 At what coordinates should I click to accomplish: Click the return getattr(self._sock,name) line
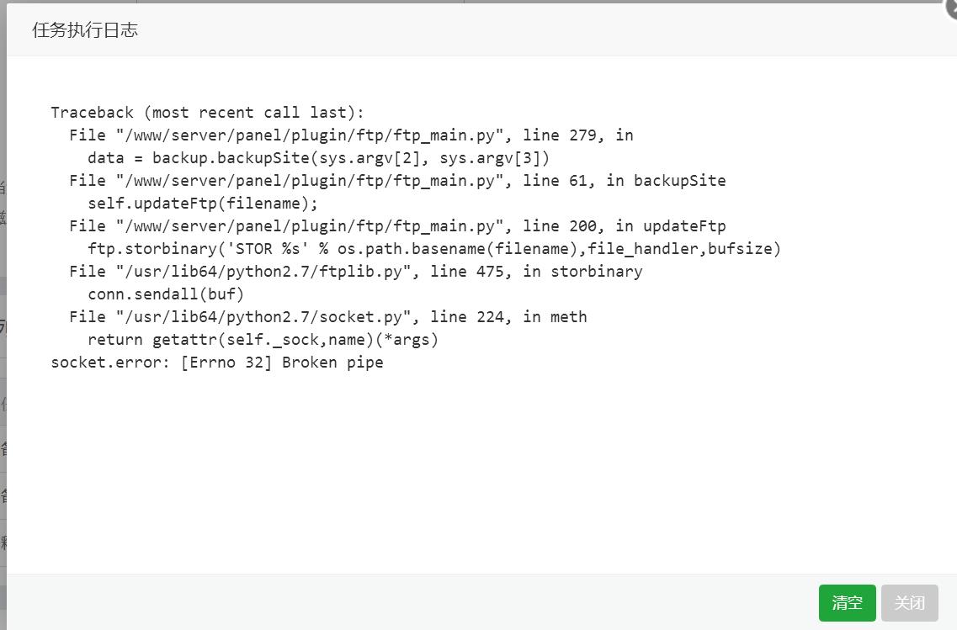tap(263, 340)
